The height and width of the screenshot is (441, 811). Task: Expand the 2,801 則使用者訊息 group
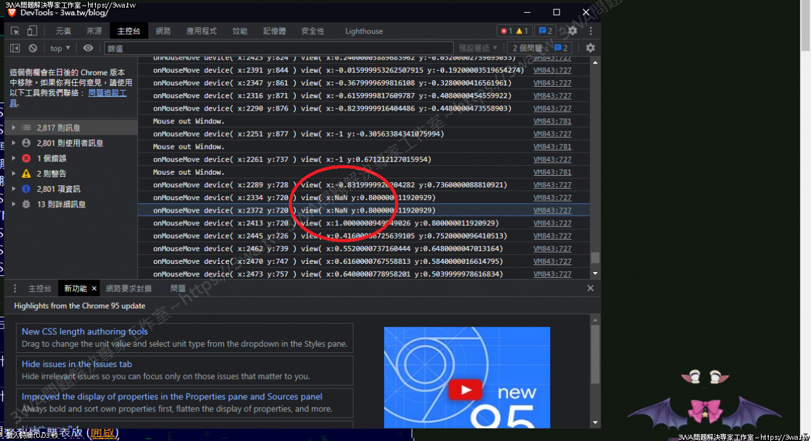point(14,143)
